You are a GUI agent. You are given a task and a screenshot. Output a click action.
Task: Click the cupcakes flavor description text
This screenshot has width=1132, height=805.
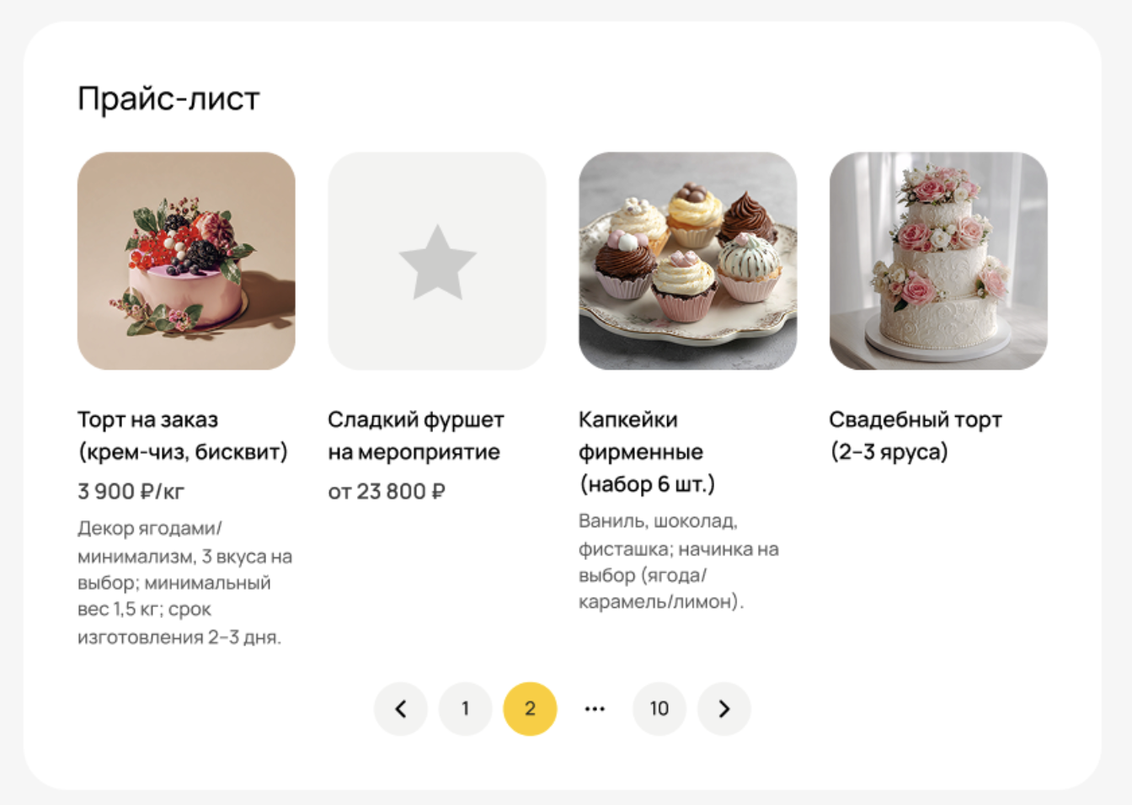point(679,562)
